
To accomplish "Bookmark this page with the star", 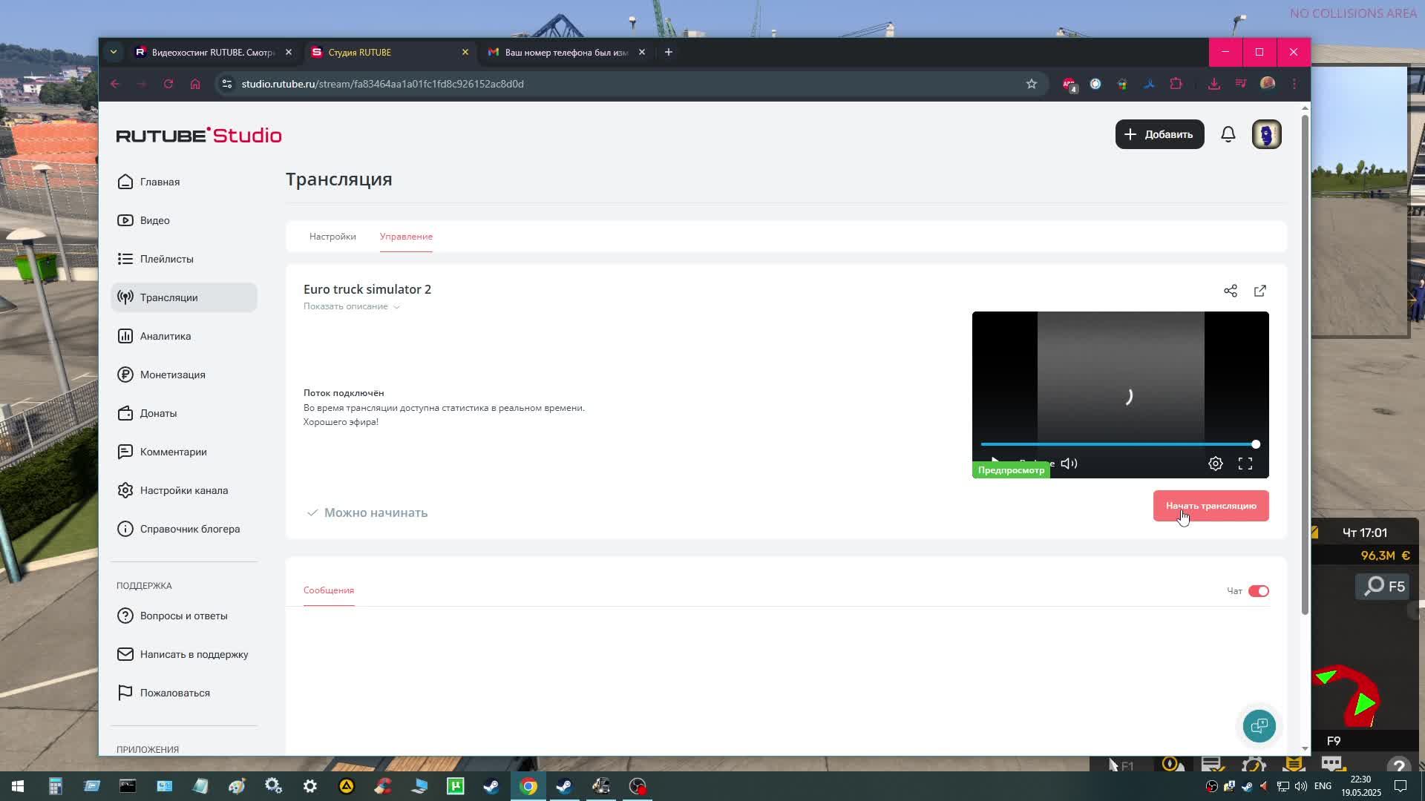I will [1032, 84].
